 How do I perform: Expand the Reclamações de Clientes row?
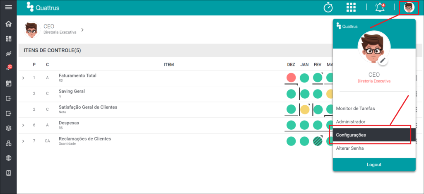[x=23, y=141]
